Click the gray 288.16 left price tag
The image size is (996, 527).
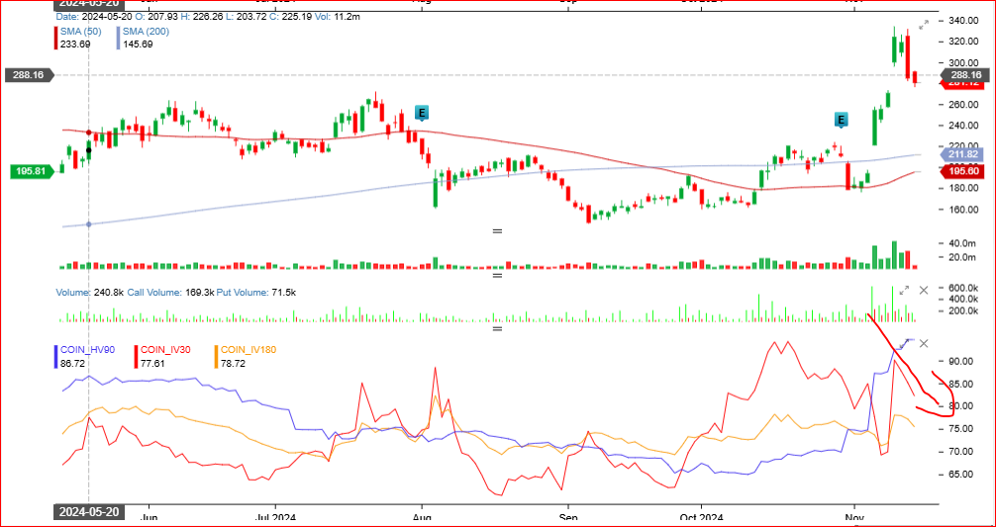pos(30,75)
